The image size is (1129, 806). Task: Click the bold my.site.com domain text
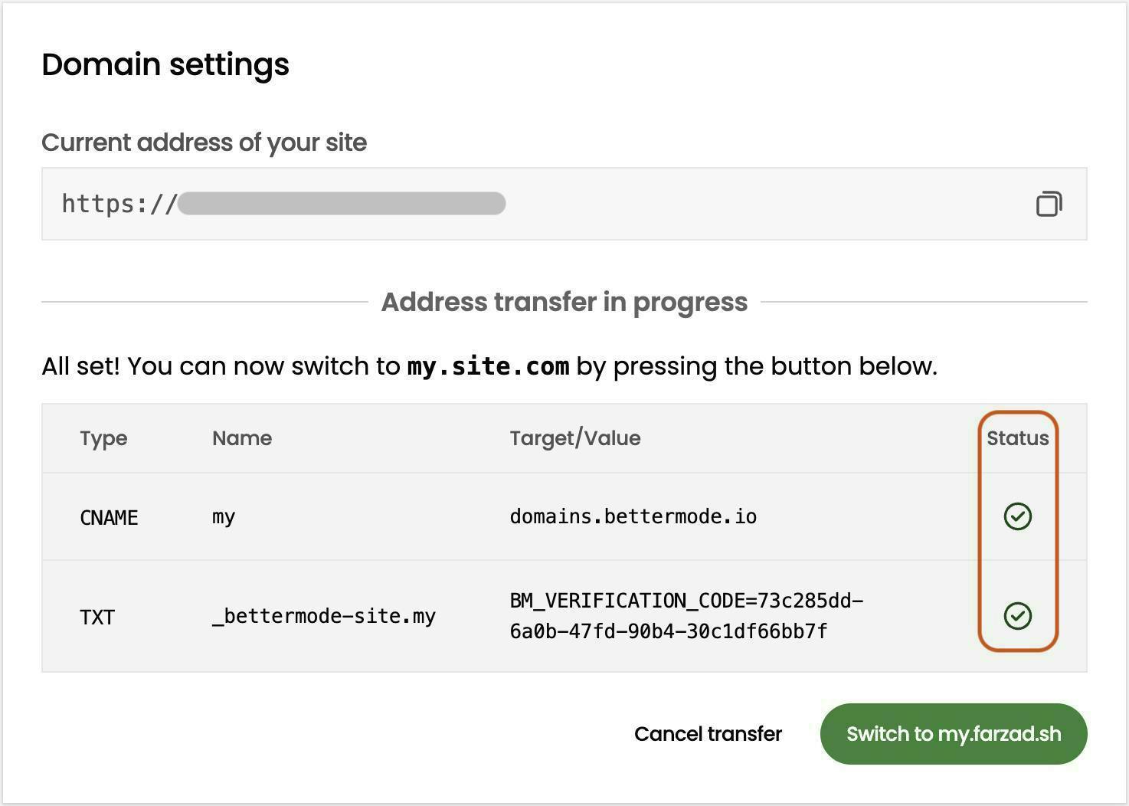[488, 366]
